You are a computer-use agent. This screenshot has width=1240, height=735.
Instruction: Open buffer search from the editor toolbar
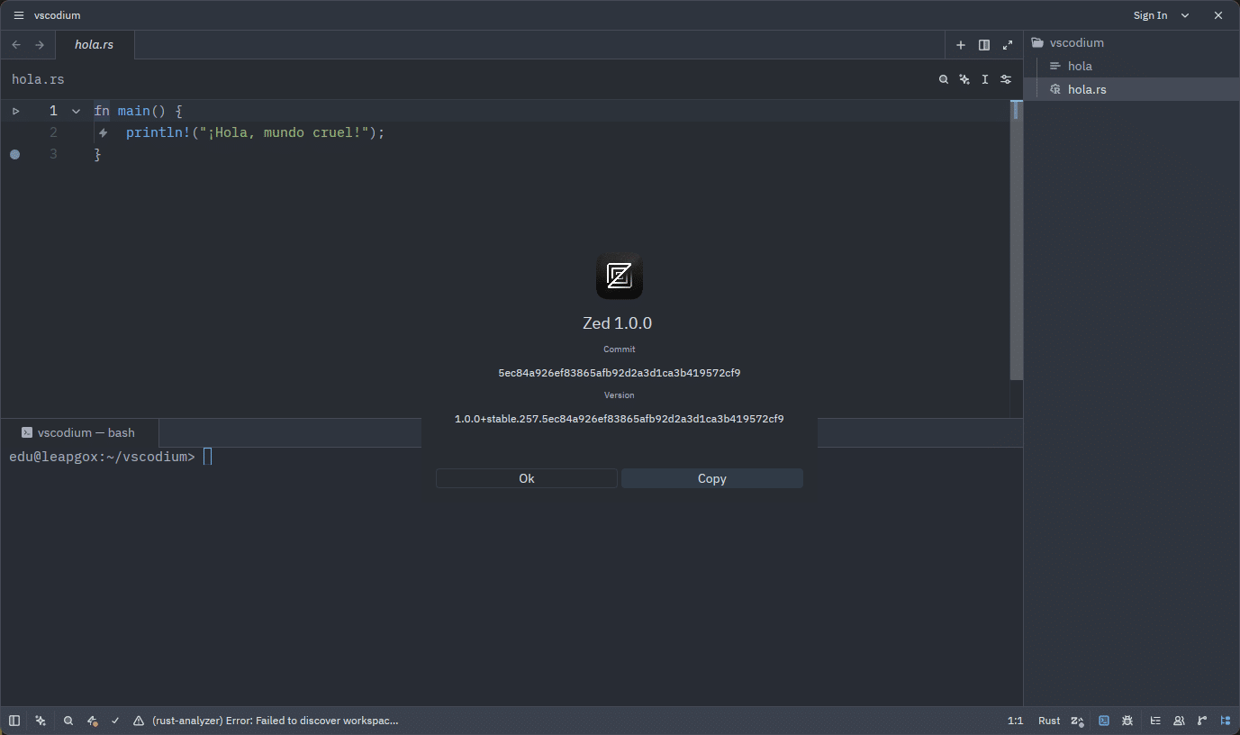tap(944, 79)
